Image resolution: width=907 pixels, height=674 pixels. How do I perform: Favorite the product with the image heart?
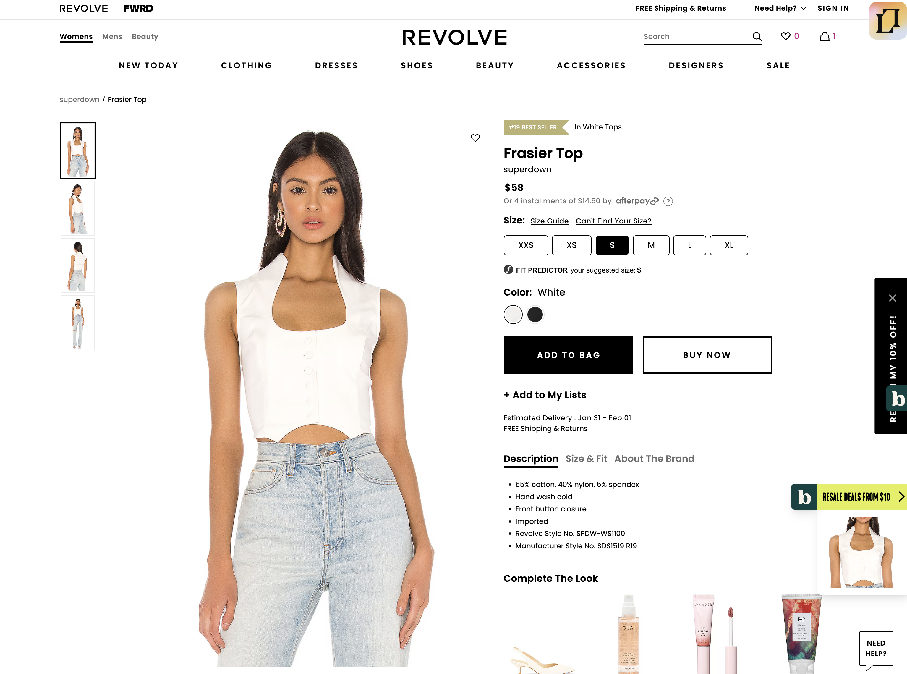(475, 138)
